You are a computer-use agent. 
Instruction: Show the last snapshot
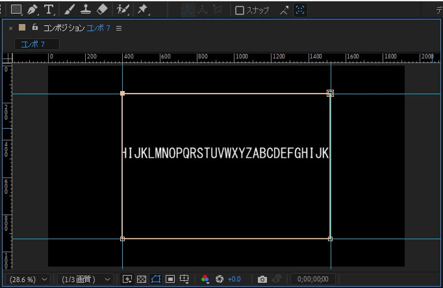[x=277, y=279]
